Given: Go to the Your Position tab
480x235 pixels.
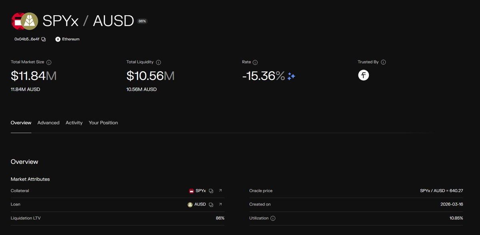Looking at the screenshot, I should [103, 123].
